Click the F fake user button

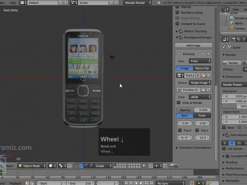pyautogui.click(x=198, y=76)
